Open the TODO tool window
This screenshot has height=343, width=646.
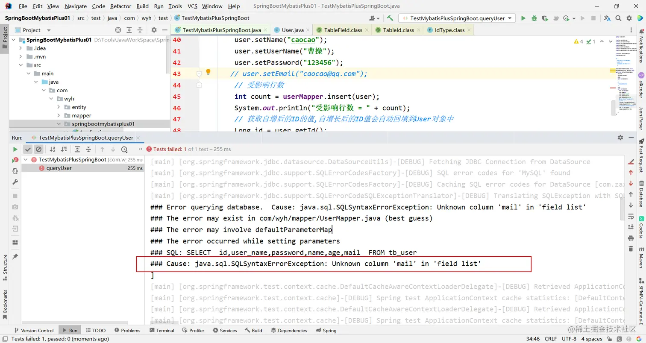pyautogui.click(x=95, y=330)
